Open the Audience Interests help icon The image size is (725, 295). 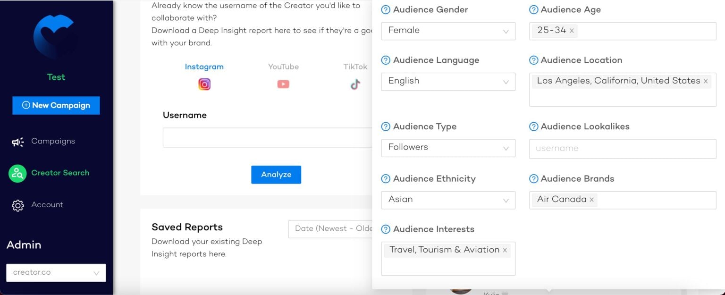(x=386, y=229)
